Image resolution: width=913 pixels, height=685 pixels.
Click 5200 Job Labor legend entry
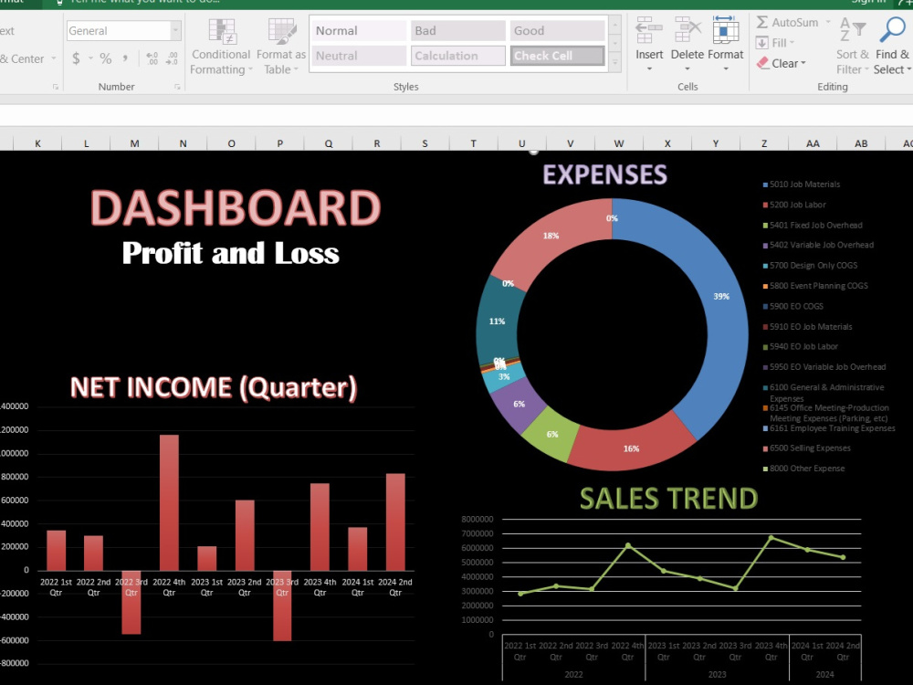(x=795, y=205)
